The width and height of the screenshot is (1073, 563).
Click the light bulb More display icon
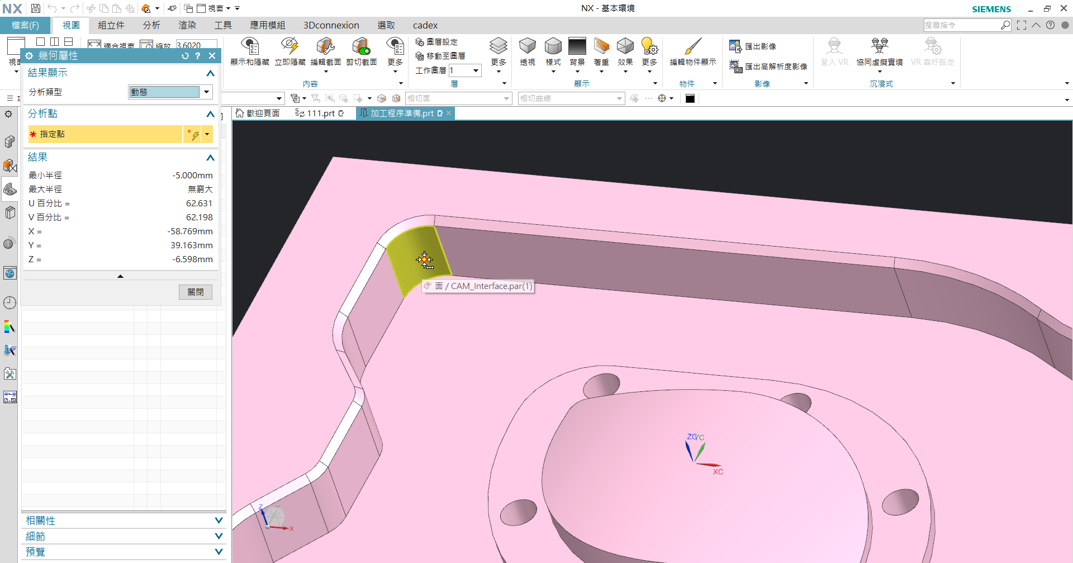pos(649,46)
